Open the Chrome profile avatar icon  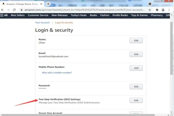click(163, 10)
